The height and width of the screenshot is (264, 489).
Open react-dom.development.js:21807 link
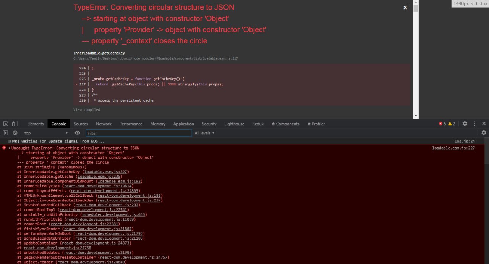98,229
